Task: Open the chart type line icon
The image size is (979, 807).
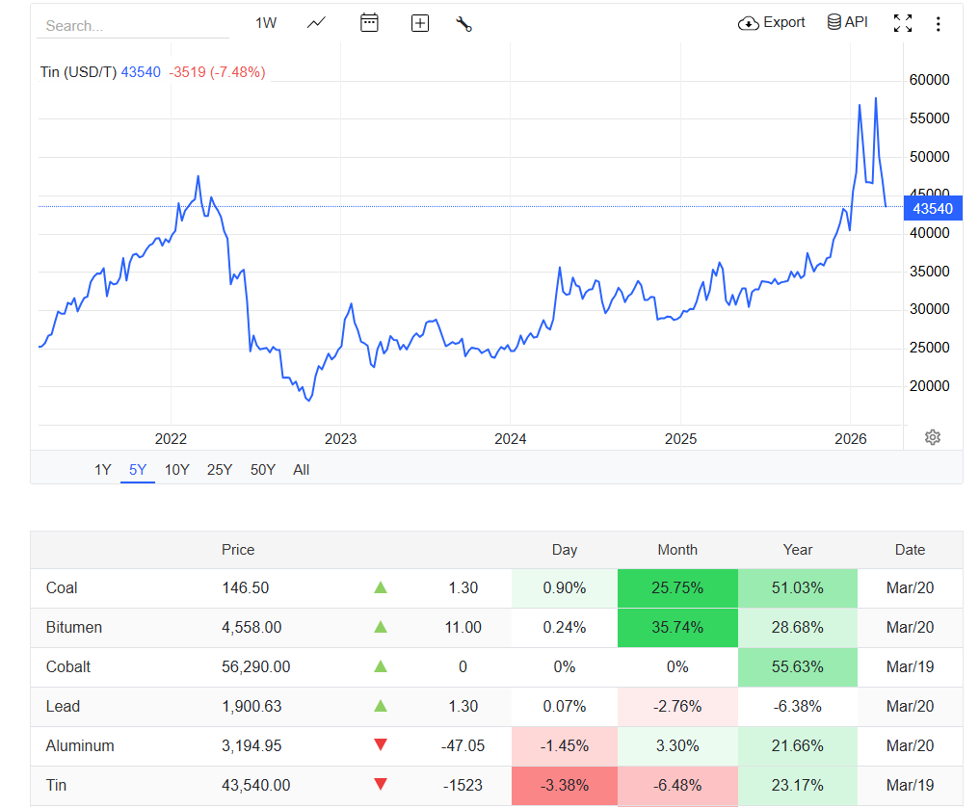Action: [316, 23]
